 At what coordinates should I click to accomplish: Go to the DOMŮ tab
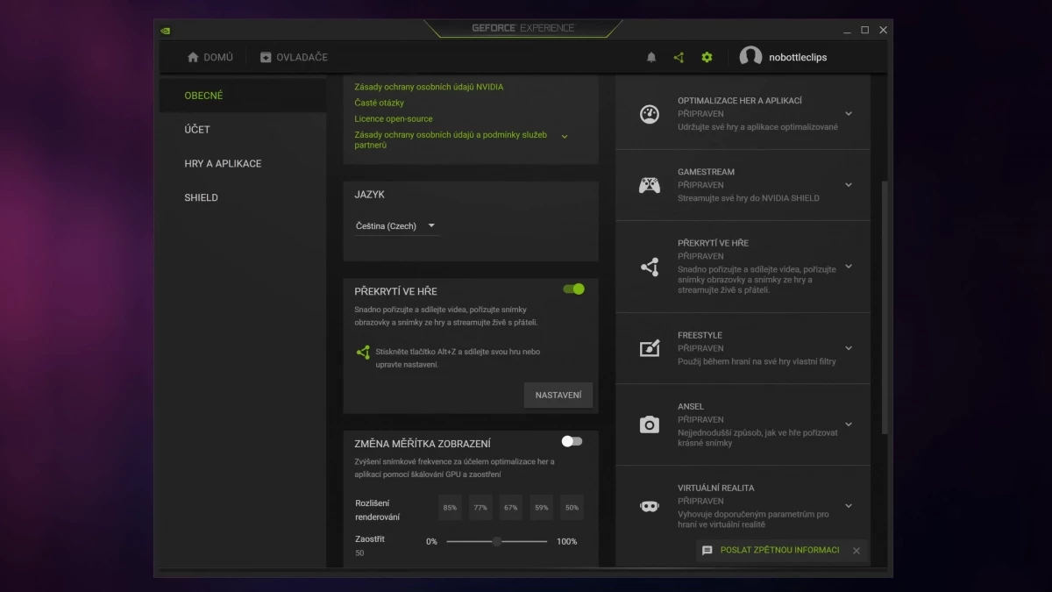(x=210, y=57)
